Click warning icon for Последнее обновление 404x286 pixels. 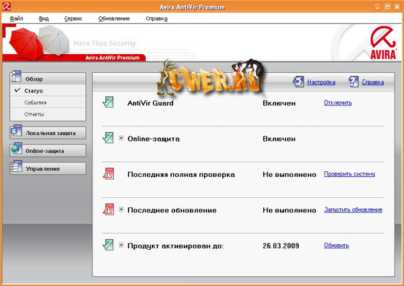(108, 209)
